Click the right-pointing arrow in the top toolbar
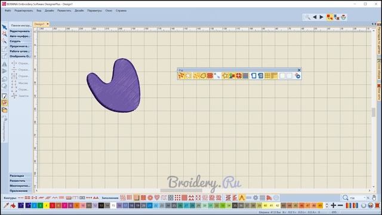The width and height of the screenshot is (382, 215). tap(321, 17)
